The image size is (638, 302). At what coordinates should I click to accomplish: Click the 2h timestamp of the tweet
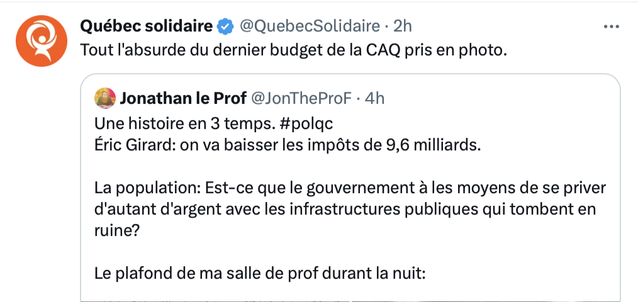click(x=403, y=26)
